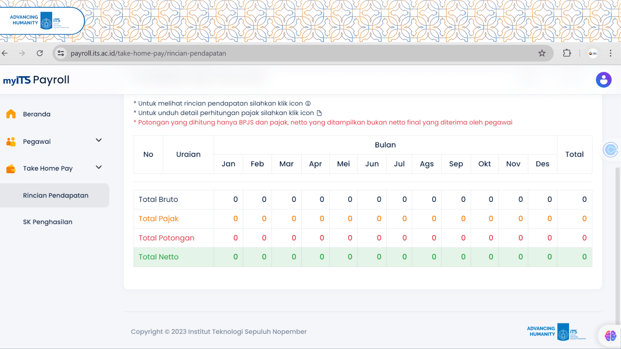The width and height of the screenshot is (621, 349).
Task: Click the blue floating C extension icon
Action: point(611,150)
